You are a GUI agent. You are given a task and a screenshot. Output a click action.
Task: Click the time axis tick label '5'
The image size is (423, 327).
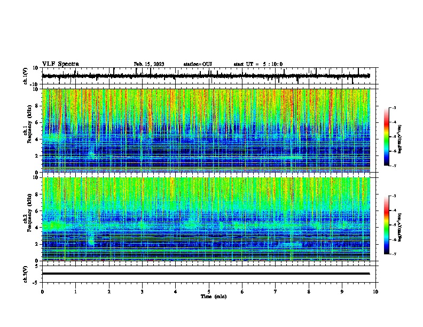pyautogui.click(x=209, y=292)
